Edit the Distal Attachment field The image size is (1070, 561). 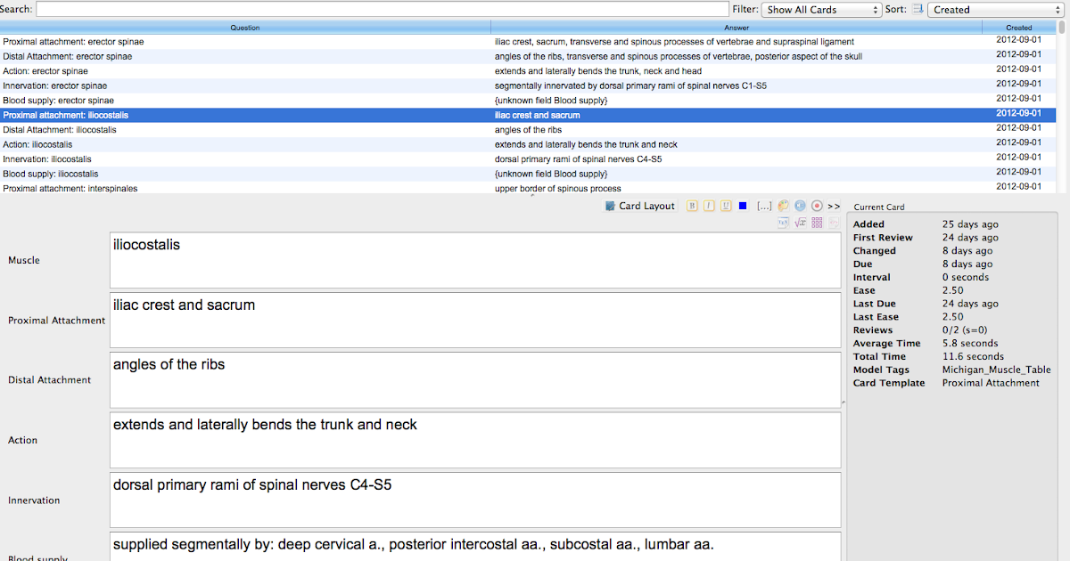(475, 380)
